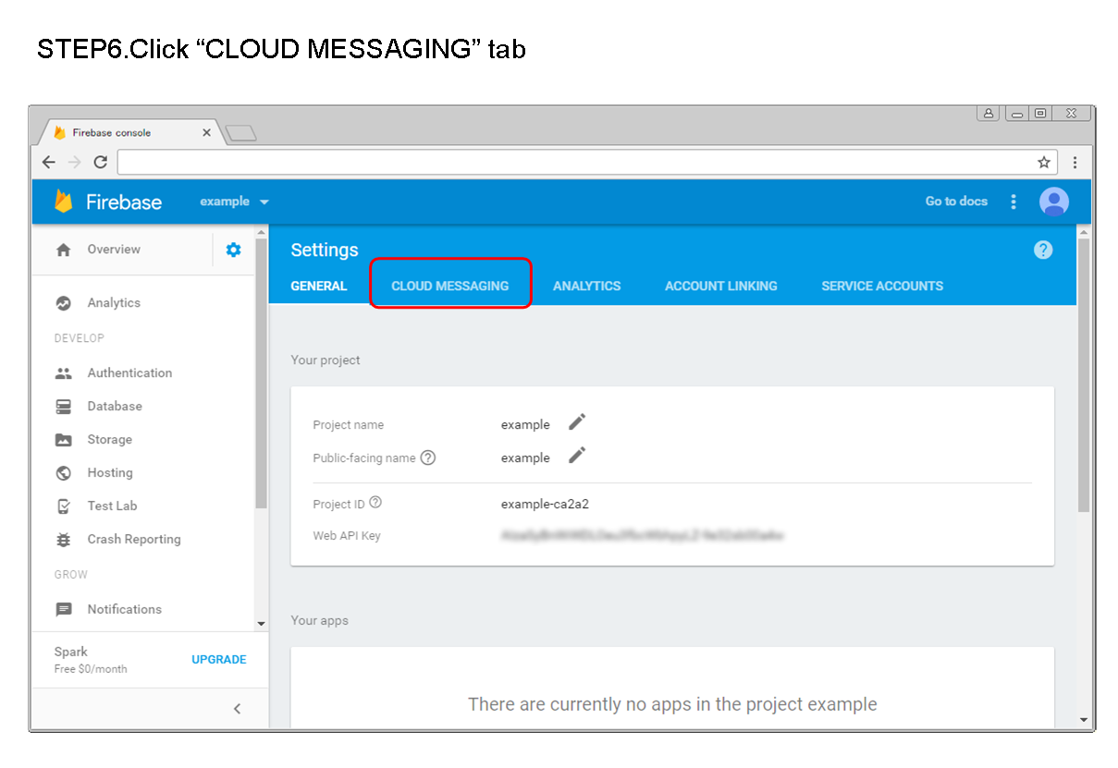Image resolution: width=1118 pixels, height=768 pixels.
Task: Open the example project dropdown
Action: [234, 201]
